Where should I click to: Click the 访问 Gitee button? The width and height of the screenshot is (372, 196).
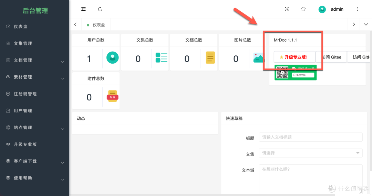331,57
